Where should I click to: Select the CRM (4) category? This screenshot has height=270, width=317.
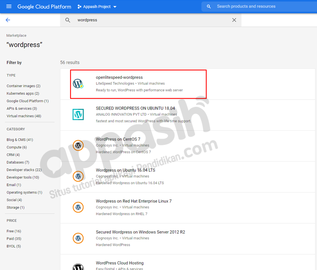tap(13, 155)
